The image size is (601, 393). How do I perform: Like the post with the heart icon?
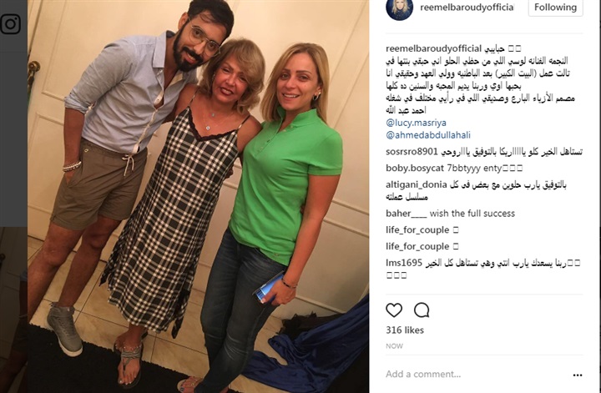(394, 310)
